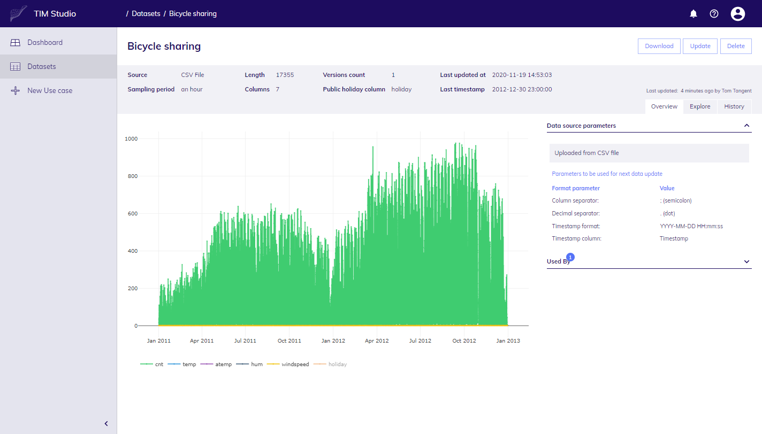Click the Delete button
The image size is (762, 434).
click(736, 46)
